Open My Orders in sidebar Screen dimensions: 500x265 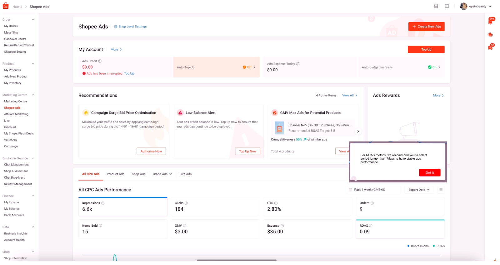pos(11,26)
